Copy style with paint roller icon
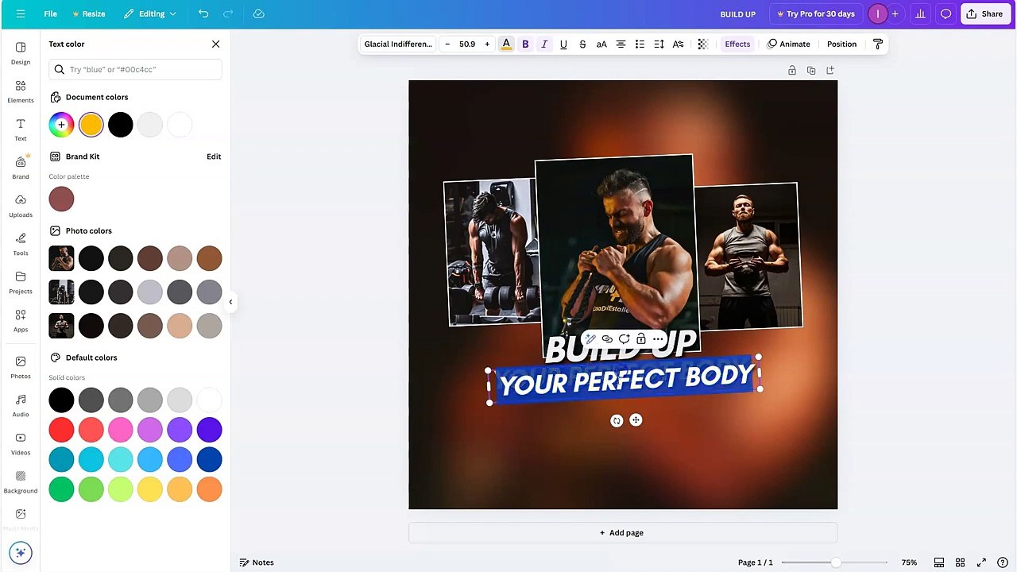The height and width of the screenshot is (572, 1017). tap(877, 44)
